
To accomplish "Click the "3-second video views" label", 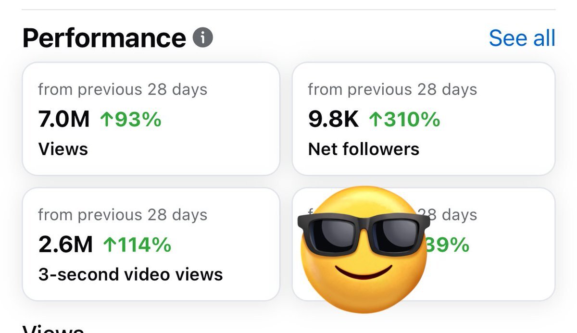I will pos(130,274).
